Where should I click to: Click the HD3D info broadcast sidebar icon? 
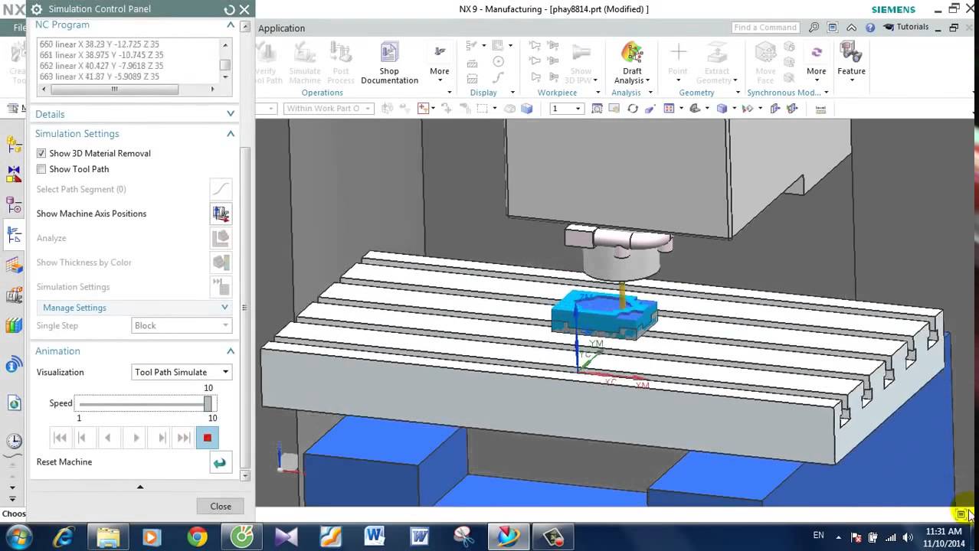14,366
